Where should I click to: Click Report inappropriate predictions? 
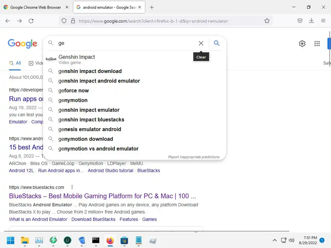coord(194,157)
